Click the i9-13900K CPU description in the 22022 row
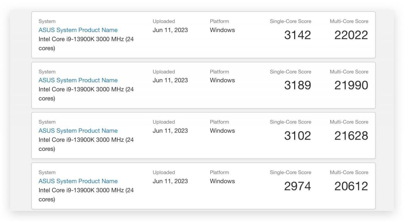The image size is (404, 221). [x=86, y=44]
